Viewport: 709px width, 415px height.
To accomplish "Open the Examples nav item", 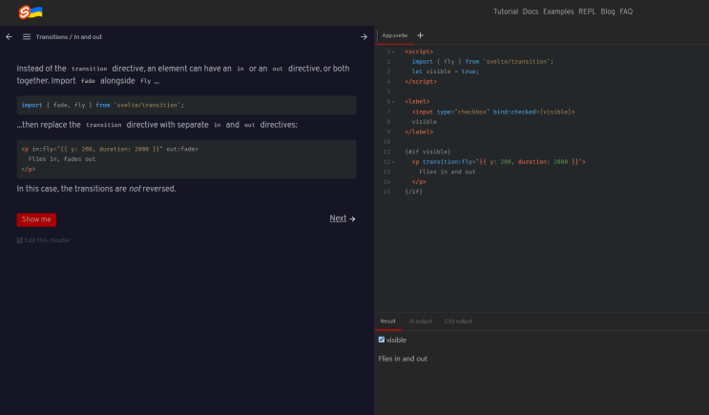I will pyautogui.click(x=558, y=11).
